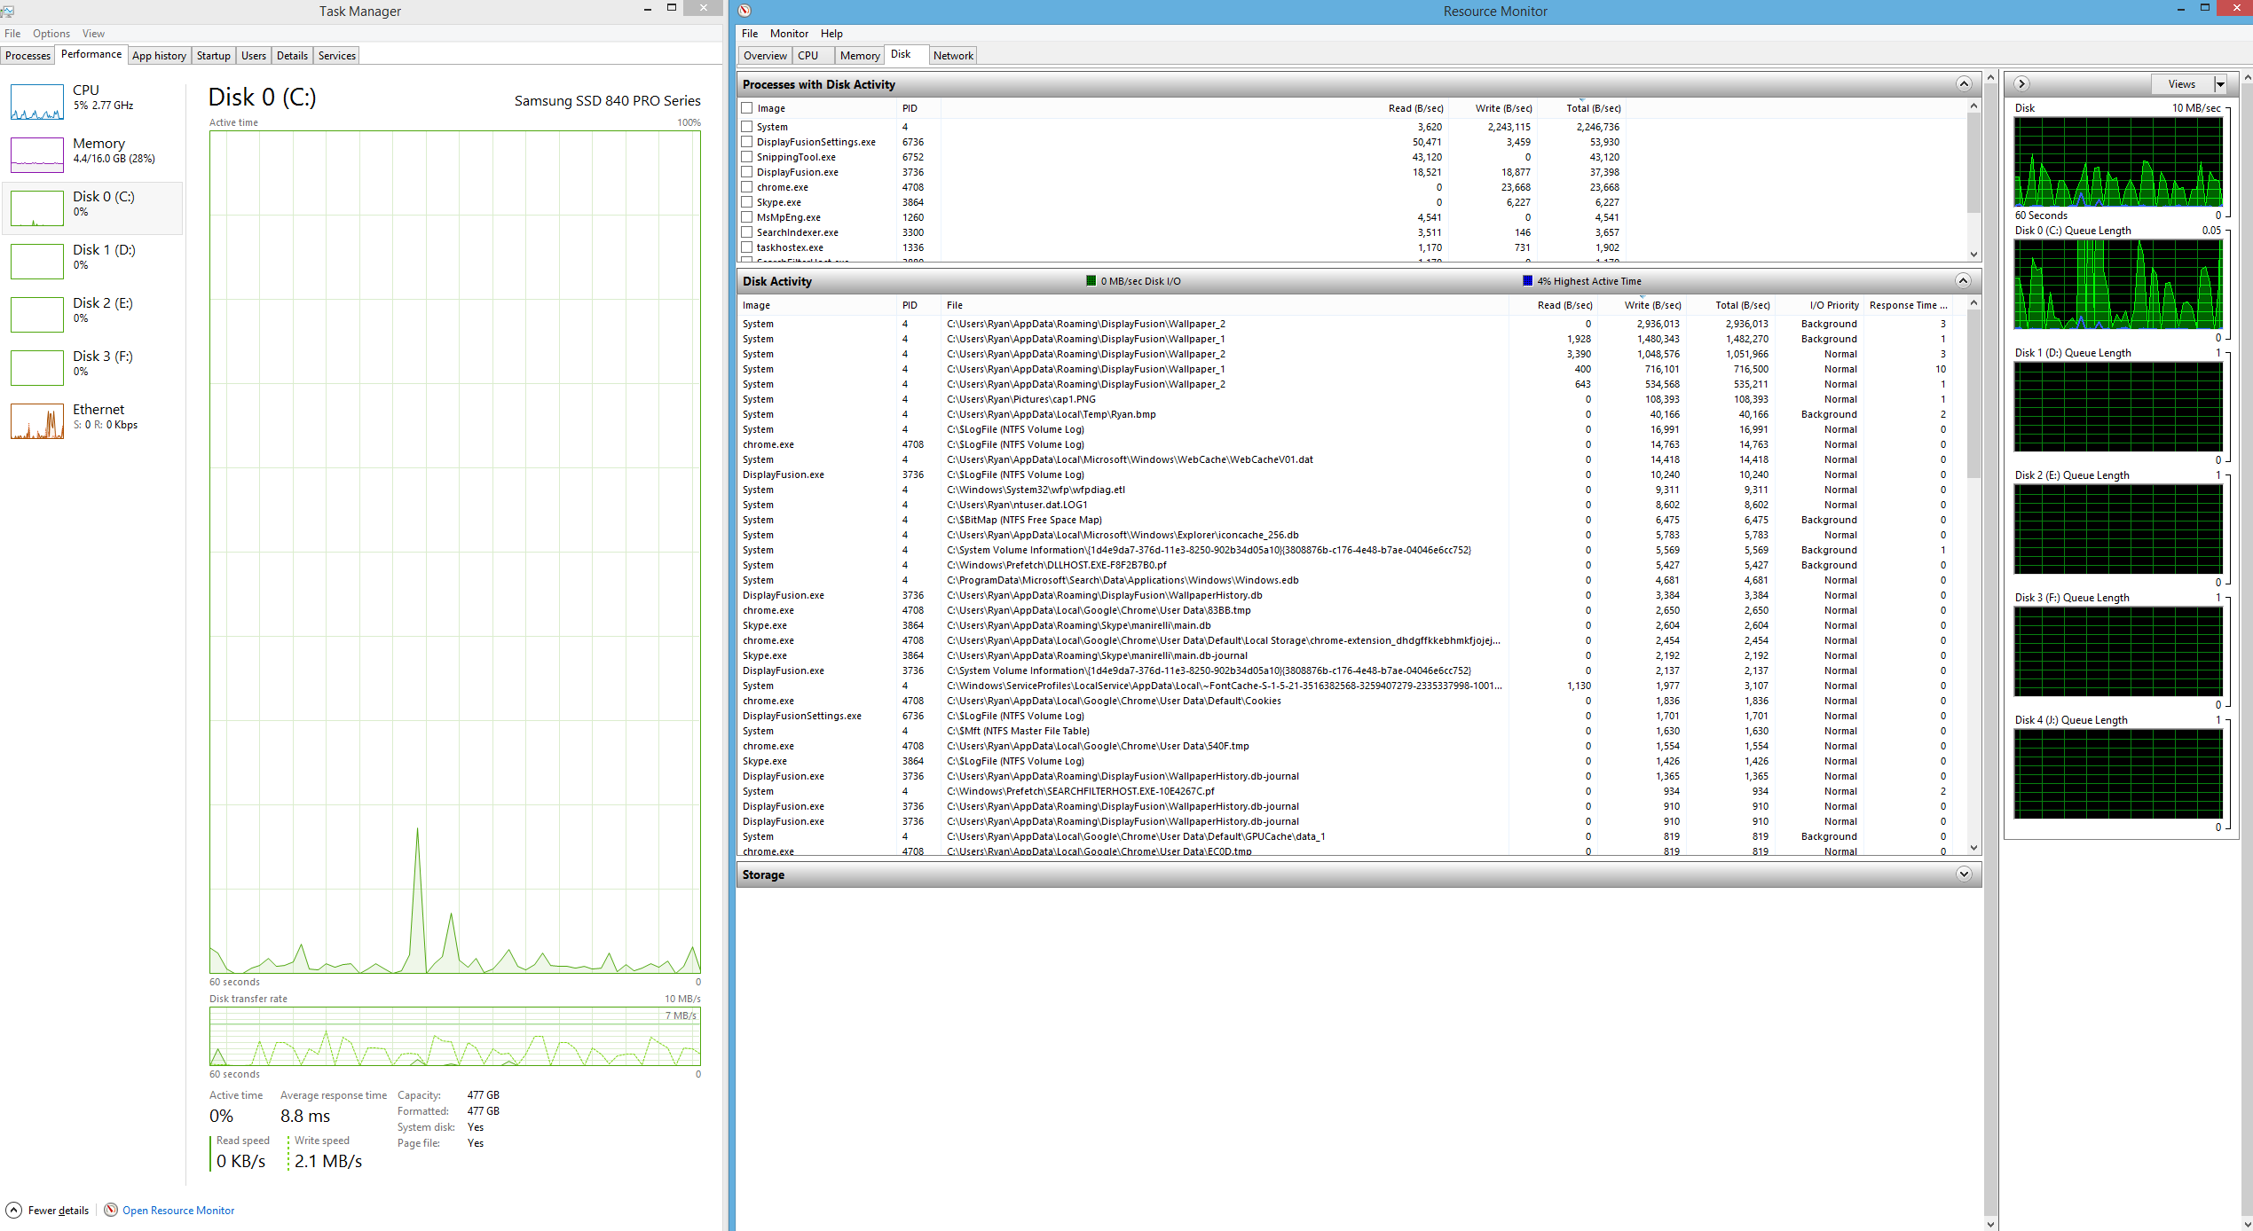Expand the Storage section
The width and height of the screenshot is (2253, 1231).
coord(1964,874)
